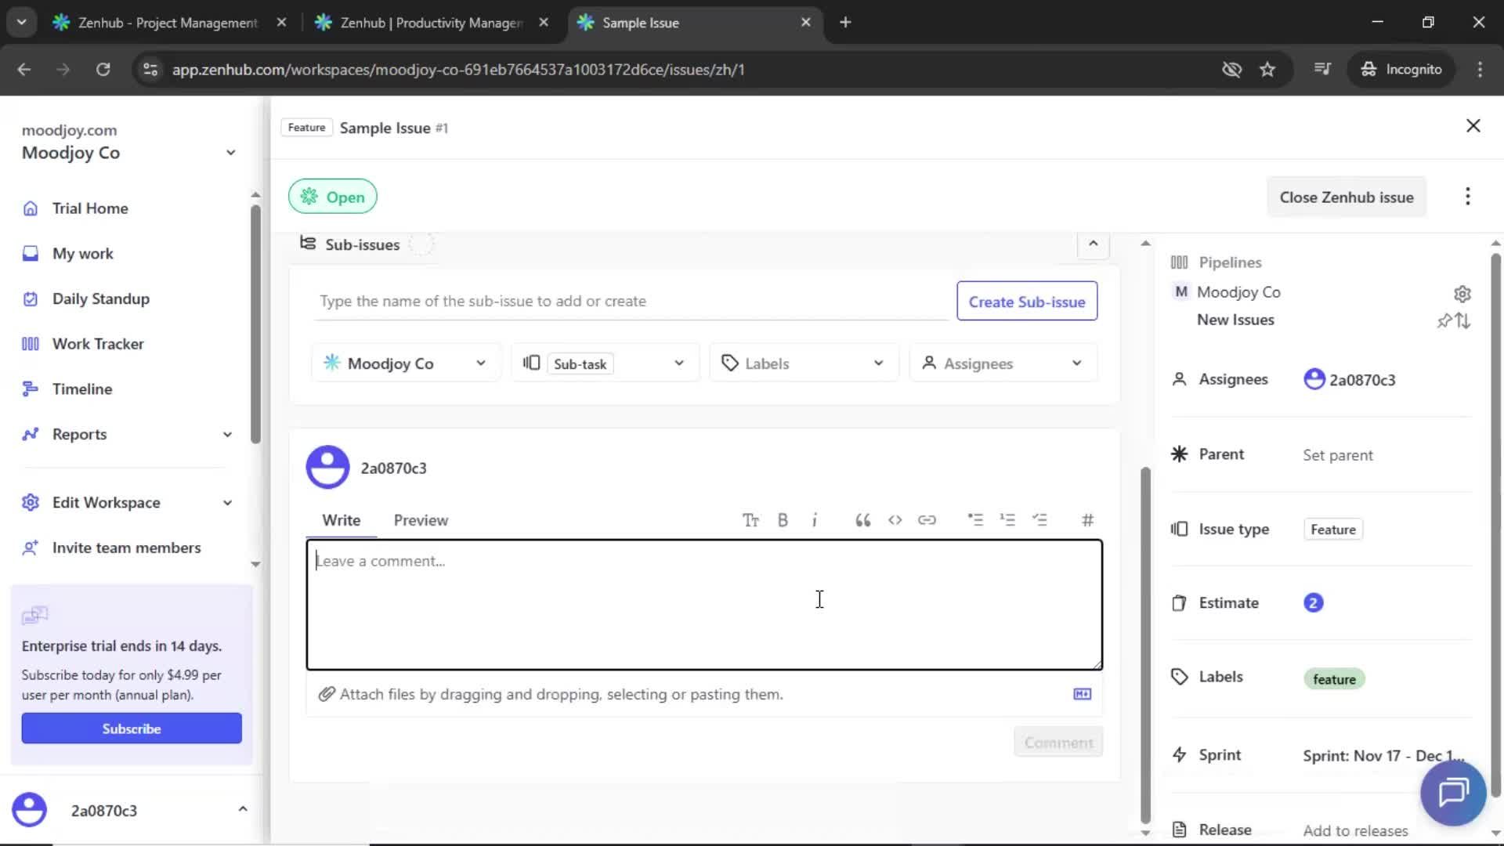The height and width of the screenshot is (846, 1504).
Task: Click the Create Sub-issue button
Action: pos(1026,301)
